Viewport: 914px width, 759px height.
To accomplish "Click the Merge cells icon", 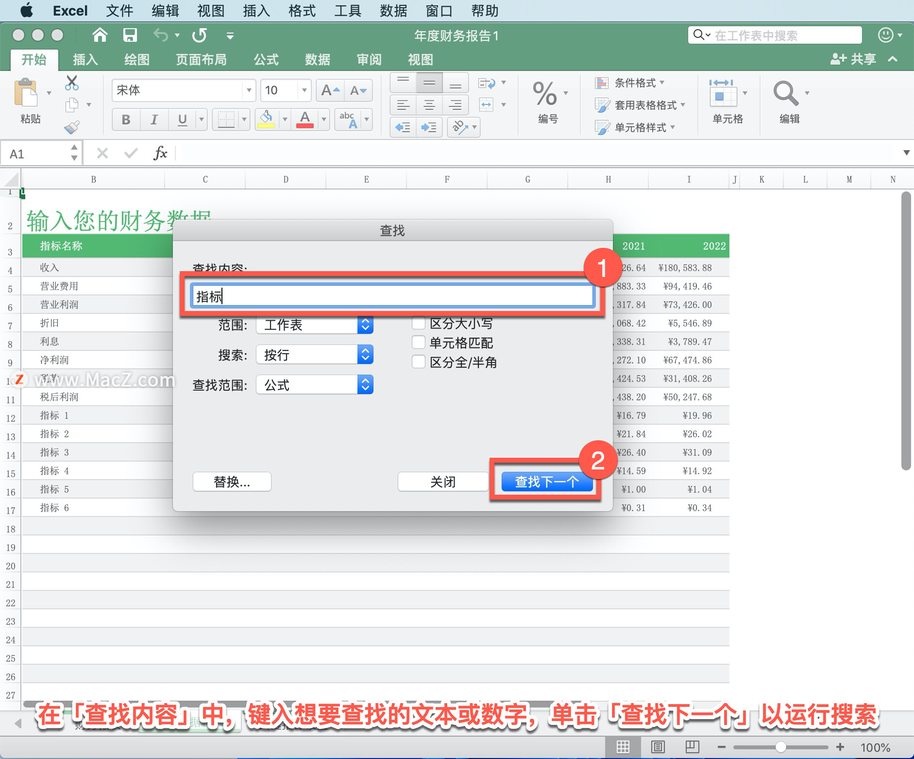I will pyautogui.click(x=487, y=104).
